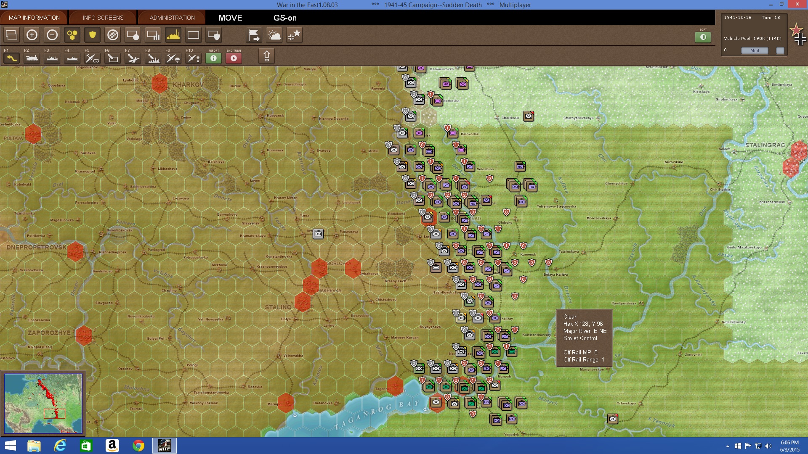
Task: Toggle the yellow factory overlay
Action: coord(173,35)
